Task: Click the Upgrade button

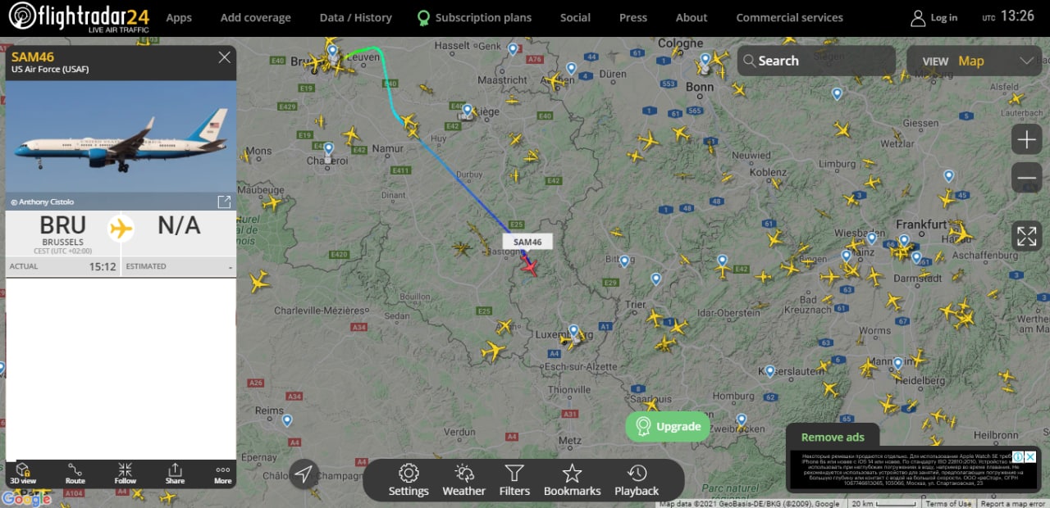Action: [x=668, y=426]
